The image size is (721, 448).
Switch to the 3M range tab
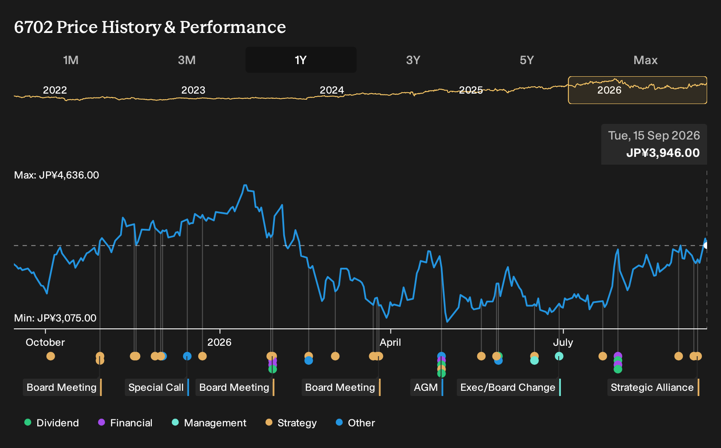click(187, 60)
